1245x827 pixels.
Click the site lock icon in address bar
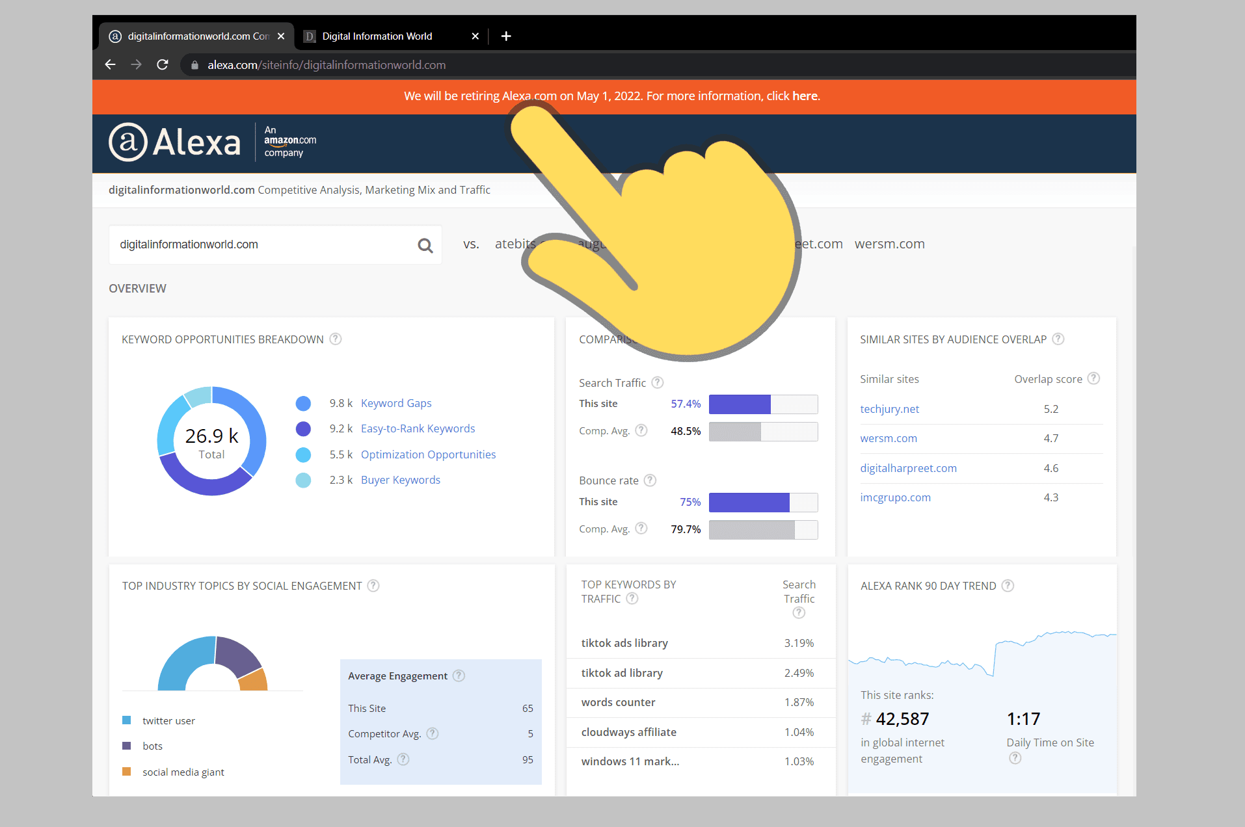(194, 64)
